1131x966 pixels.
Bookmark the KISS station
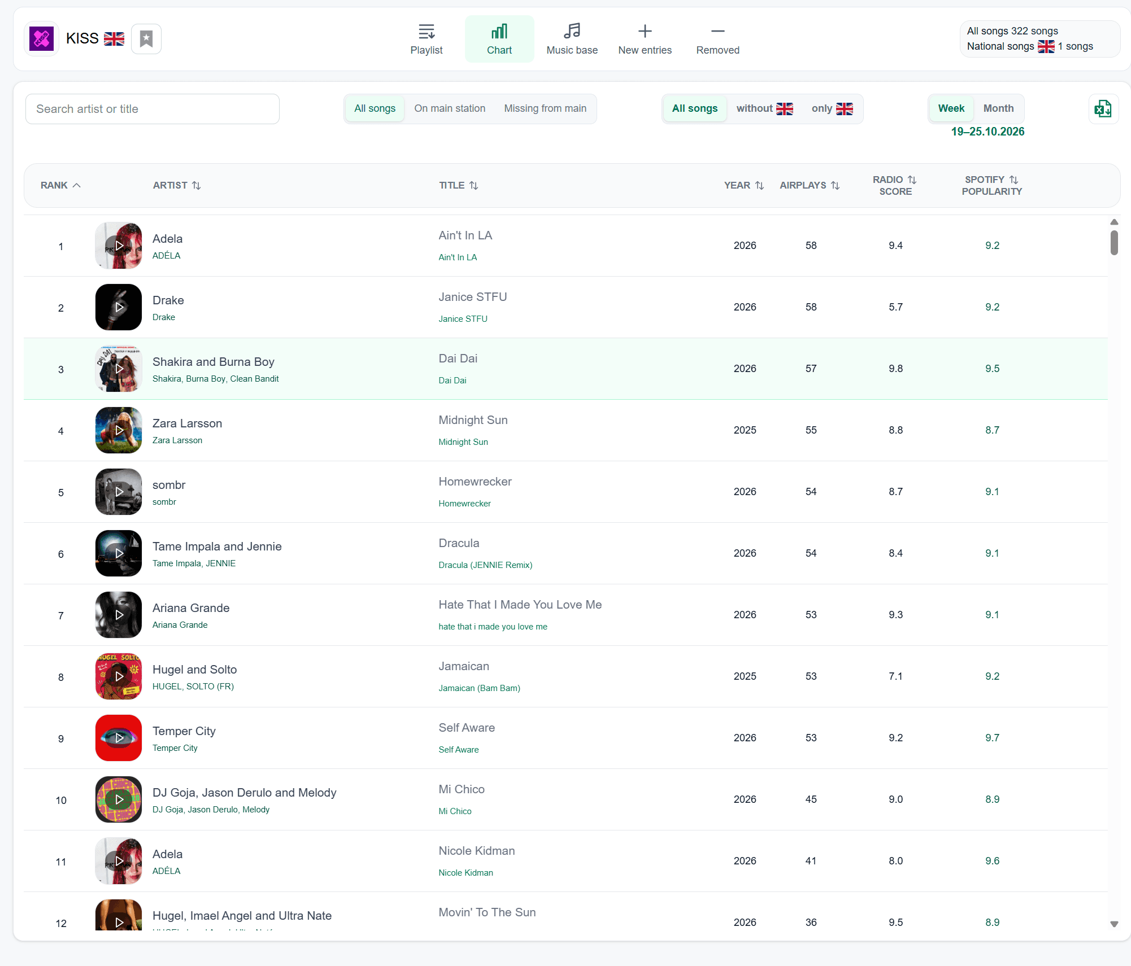click(146, 39)
